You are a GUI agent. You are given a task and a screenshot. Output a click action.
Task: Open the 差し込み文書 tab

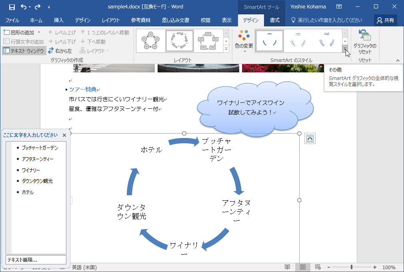(x=176, y=20)
